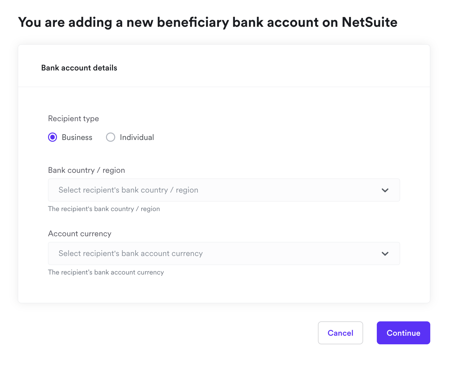This screenshot has height=366, width=450.
Task: Expand the bank country chevron arrow
Action: (x=385, y=190)
